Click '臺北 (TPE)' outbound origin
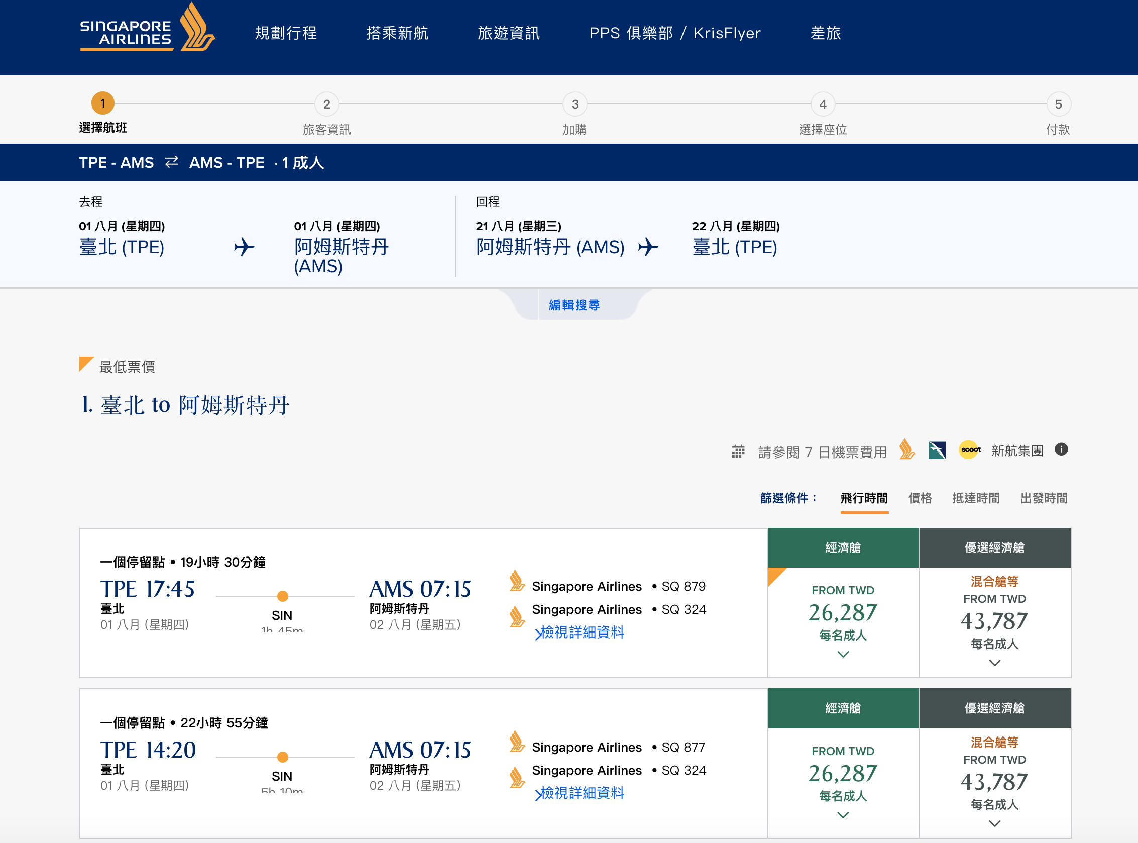The image size is (1138, 843). tap(122, 247)
